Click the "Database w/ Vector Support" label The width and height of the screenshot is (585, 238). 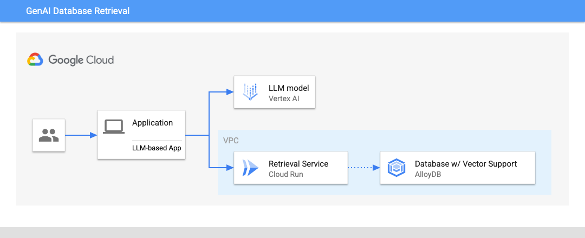coord(465,163)
